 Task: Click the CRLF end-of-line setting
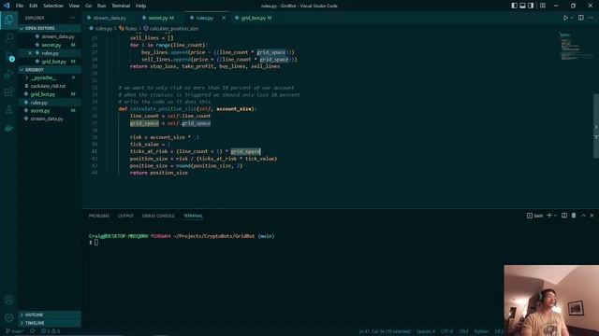click(463, 331)
